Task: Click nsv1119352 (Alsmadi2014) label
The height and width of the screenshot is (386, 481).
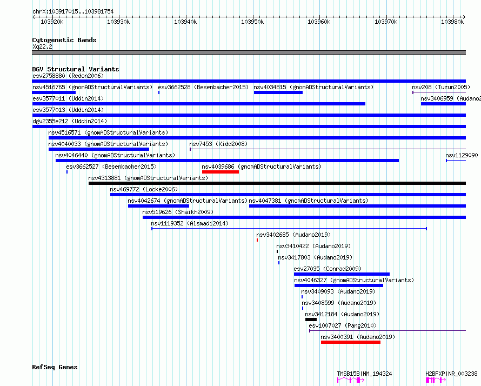Action: coord(190,223)
